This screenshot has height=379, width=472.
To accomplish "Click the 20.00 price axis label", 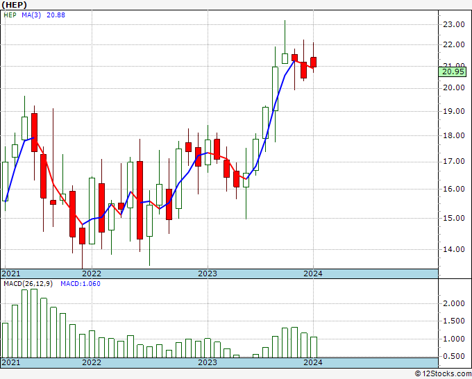I will click(454, 88).
